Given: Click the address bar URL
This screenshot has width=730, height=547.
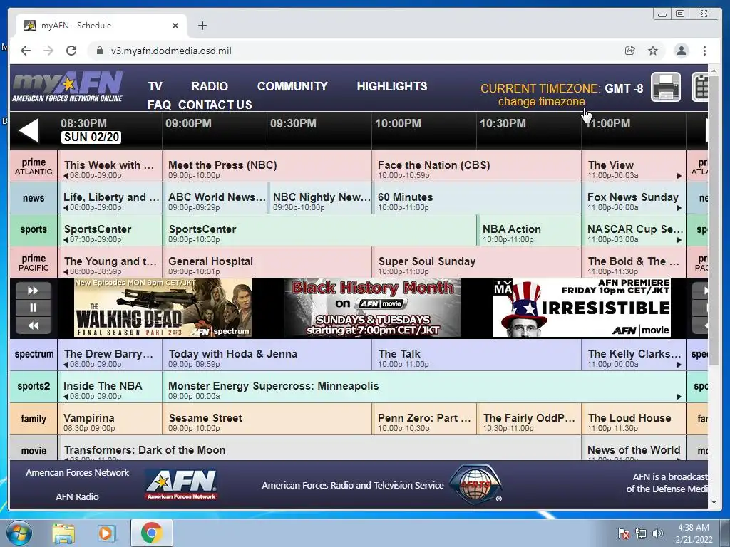Looking at the screenshot, I should click(x=171, y=51).
